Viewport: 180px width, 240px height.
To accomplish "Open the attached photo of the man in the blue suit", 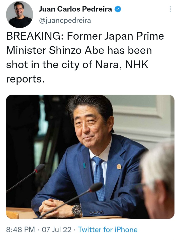I will tap(90, 157).
